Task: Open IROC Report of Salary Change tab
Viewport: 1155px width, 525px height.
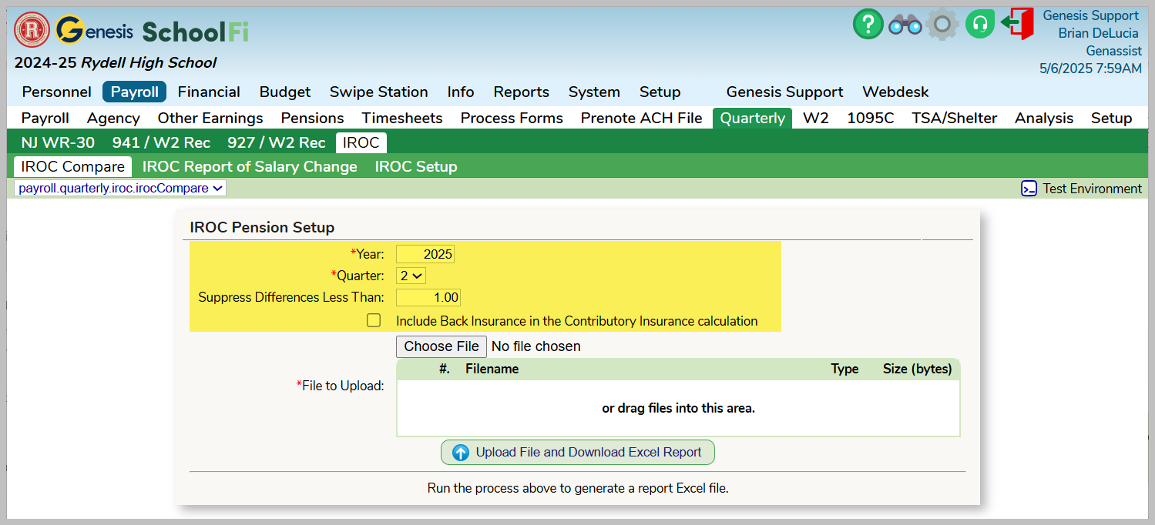Action: (x=250, y=166)
